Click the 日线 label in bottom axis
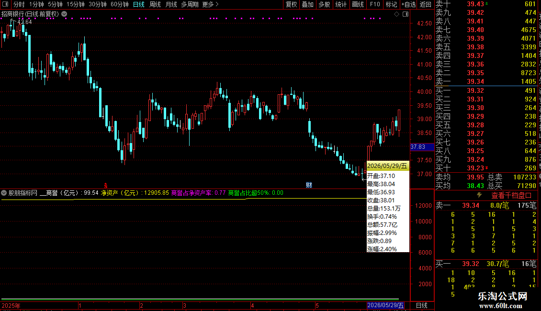This screenshot has height=311, width=541. coord(422,305)
